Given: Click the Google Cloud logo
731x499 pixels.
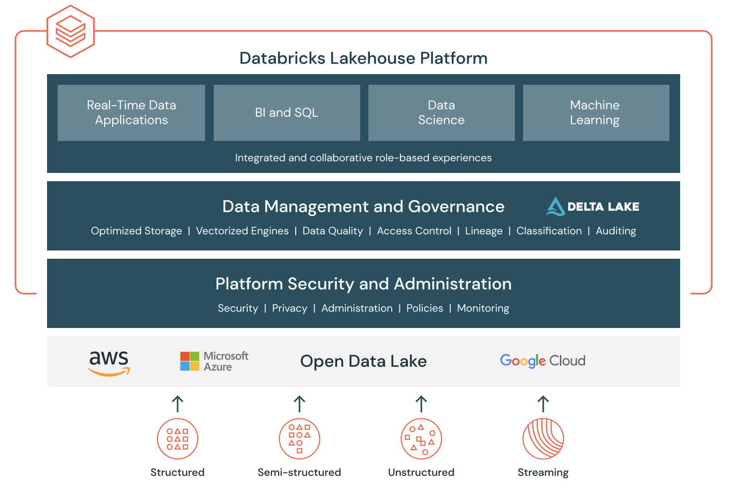Looking at the screenshot, I should click(542, 361).
